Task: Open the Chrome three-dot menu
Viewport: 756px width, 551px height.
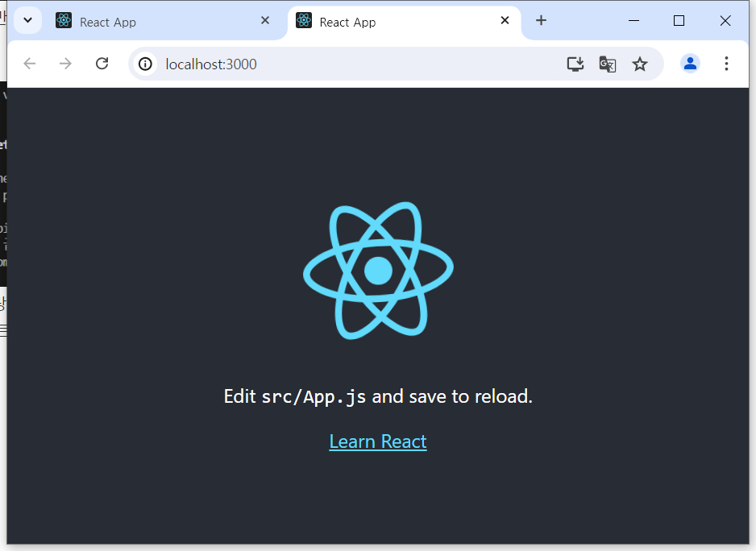Action: (x=726, y=64)
